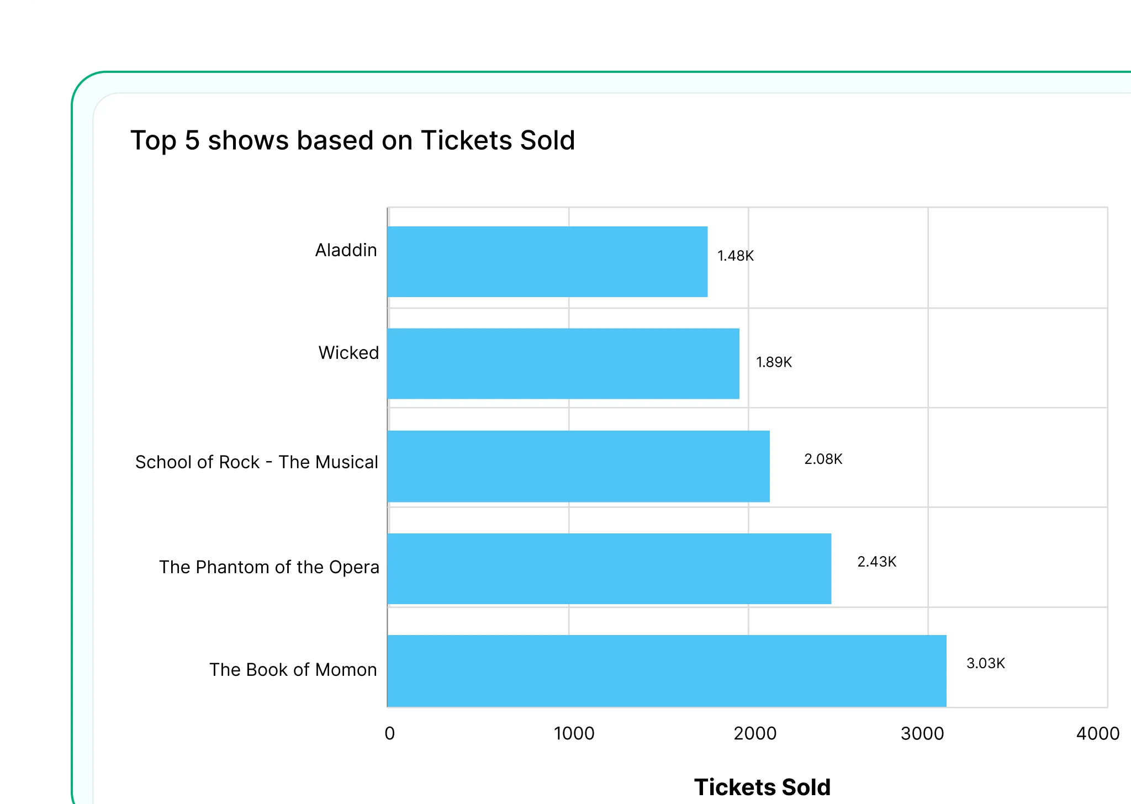This screenshot has height=804, width=1131.
Task: Select the 2.43K value label
Action: tap(876, 562)
